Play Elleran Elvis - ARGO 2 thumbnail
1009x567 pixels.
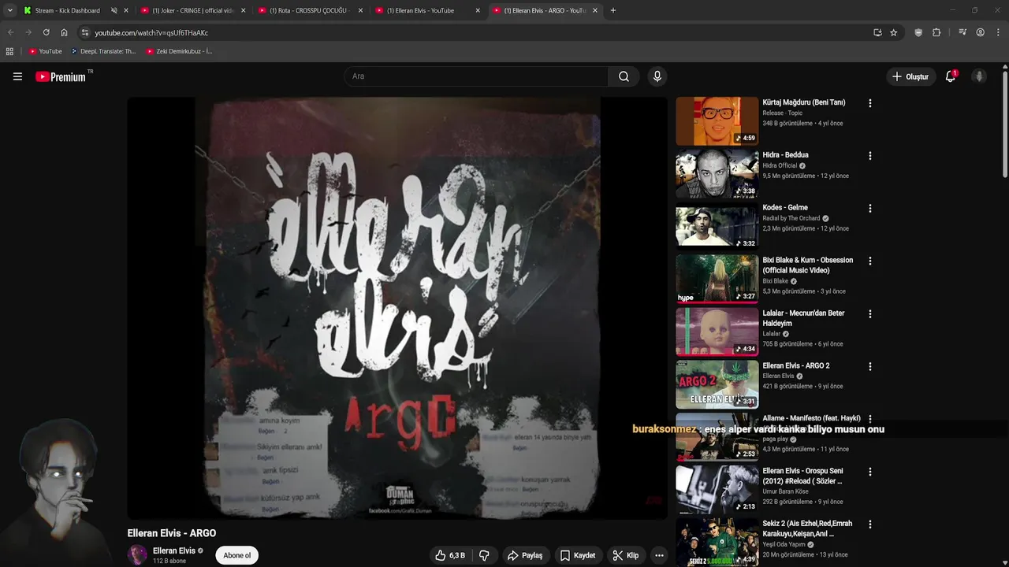(717, 384)
